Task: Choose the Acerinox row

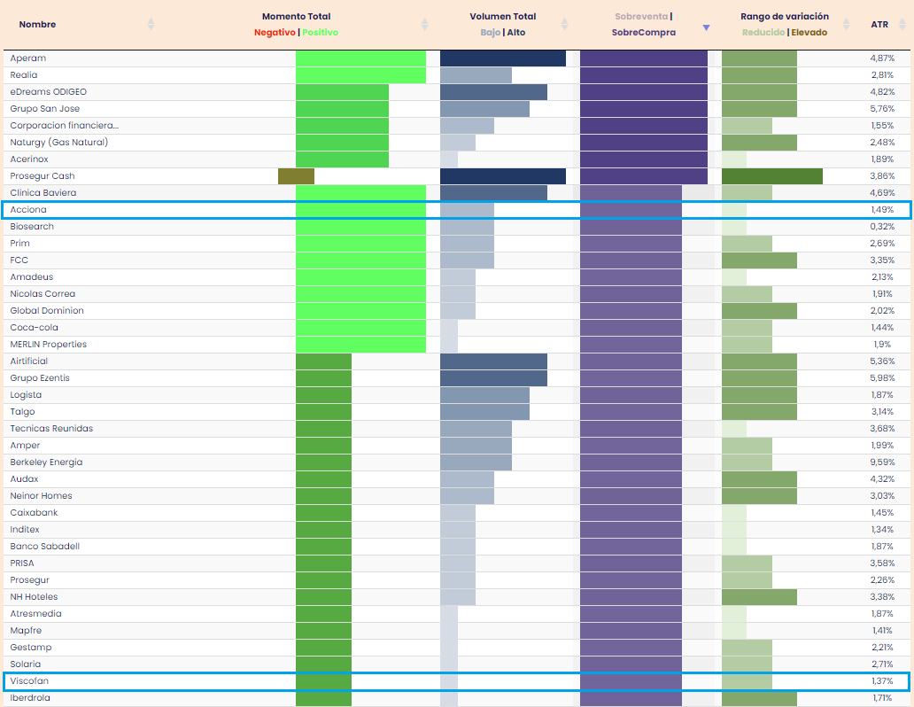Action: tap(29, 159)
